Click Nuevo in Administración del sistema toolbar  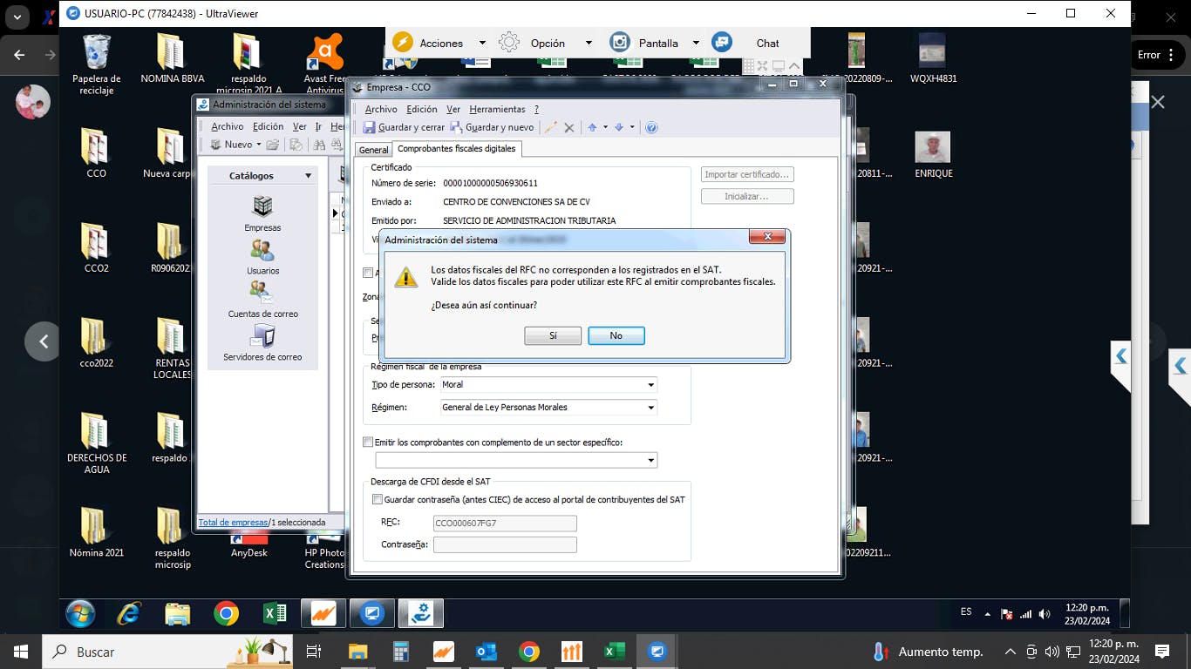(x=231, y=145)
